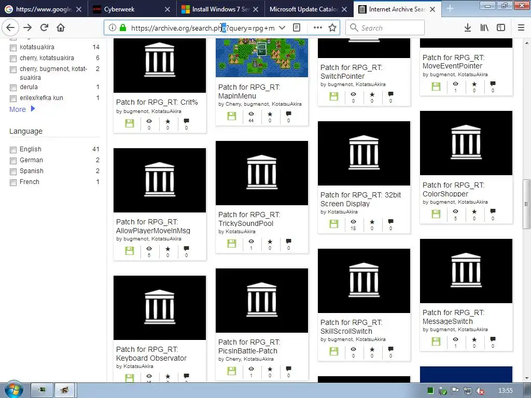Viewport: 531px width, 398px height.
Task: Click into the browser Search box
Action: (385, 28)
